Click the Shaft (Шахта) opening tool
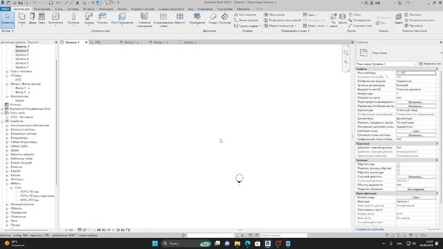 [x=343, y=19]
